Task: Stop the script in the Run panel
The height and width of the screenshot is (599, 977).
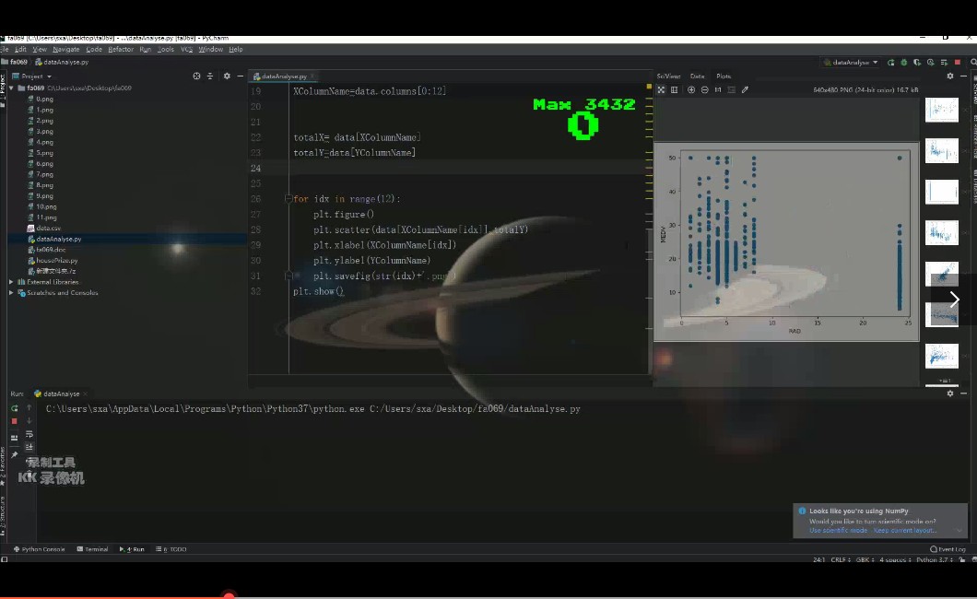Action: (15, 421)
